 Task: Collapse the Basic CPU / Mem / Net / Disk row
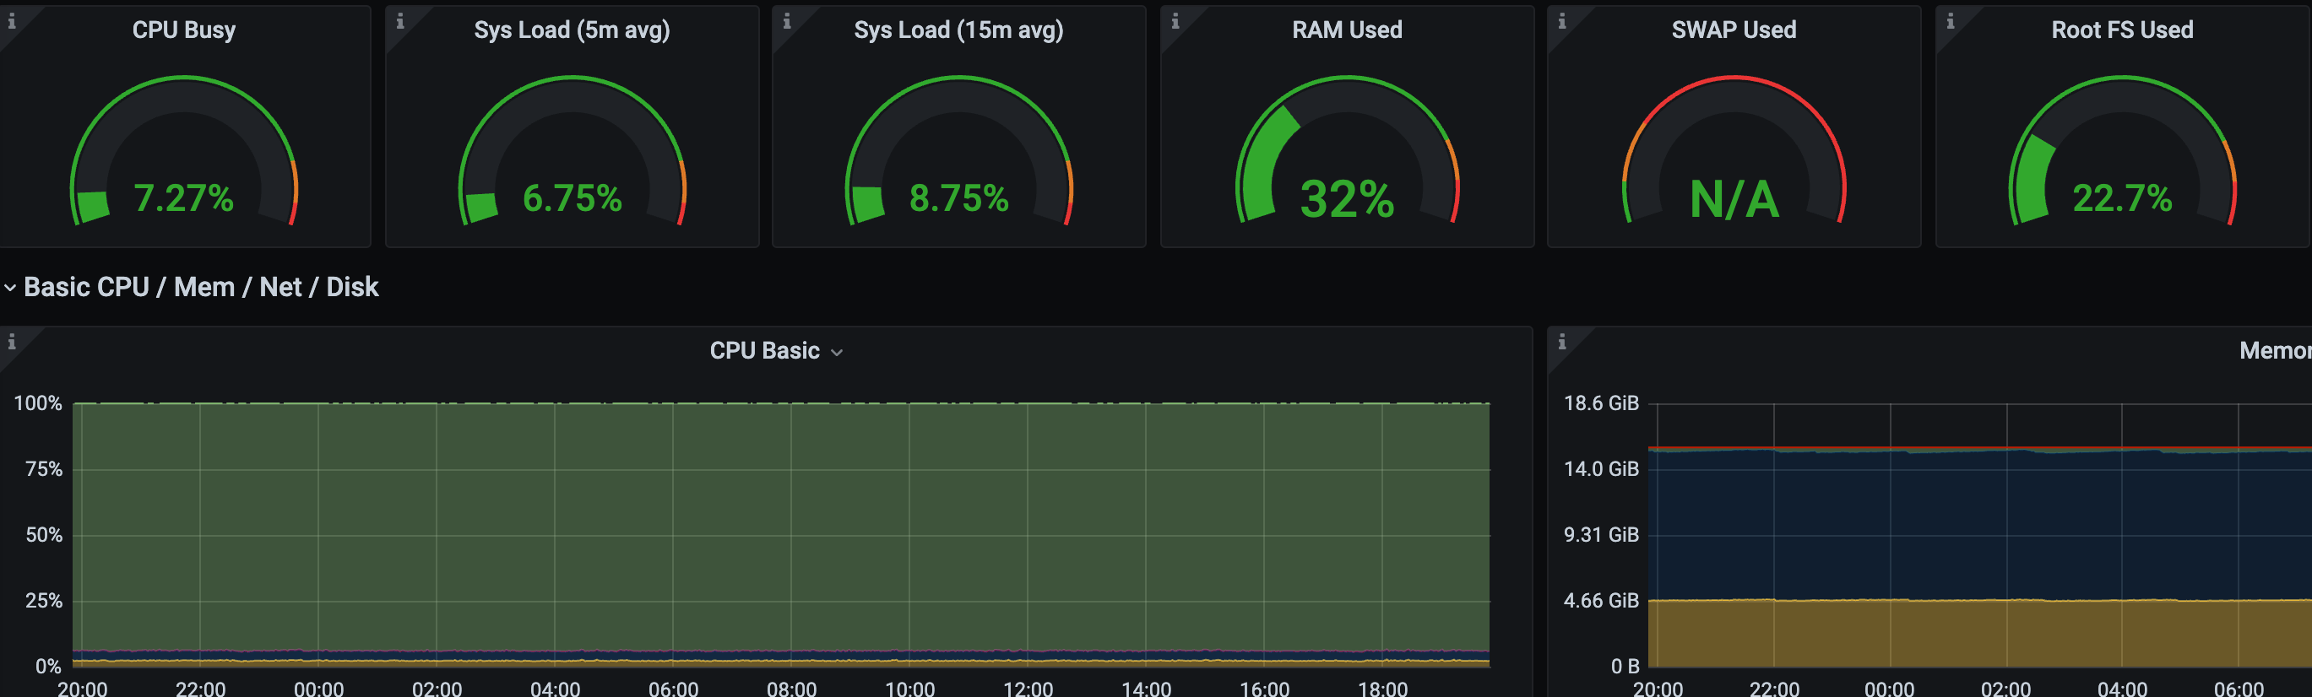[191, 287]
